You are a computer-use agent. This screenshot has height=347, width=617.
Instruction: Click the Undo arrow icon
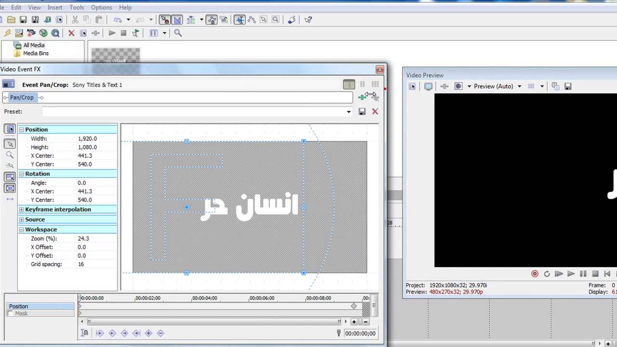coord(117,20)
